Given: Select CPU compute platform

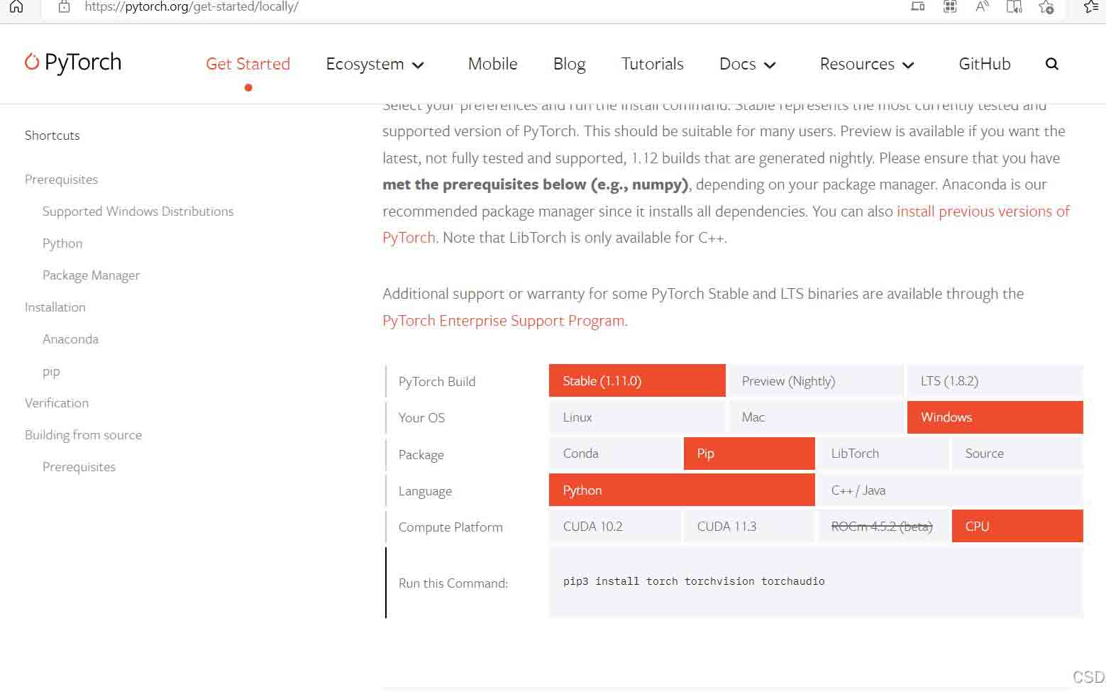Looking at the screenshot, I should click(1017, 527).
